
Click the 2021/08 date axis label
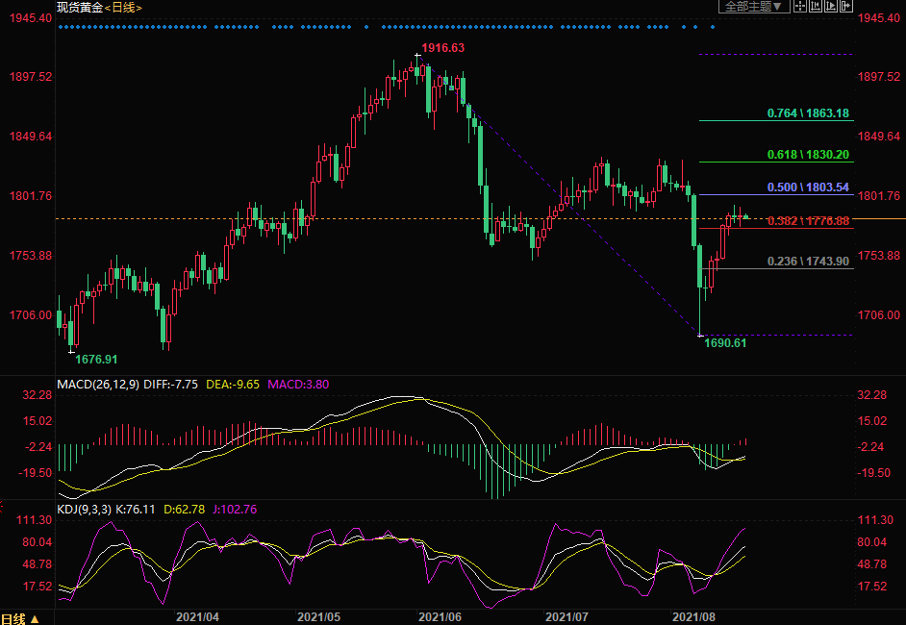tap(693, 617)
